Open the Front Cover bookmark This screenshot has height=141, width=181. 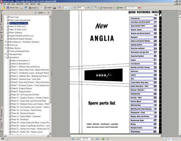pos(14,17)
